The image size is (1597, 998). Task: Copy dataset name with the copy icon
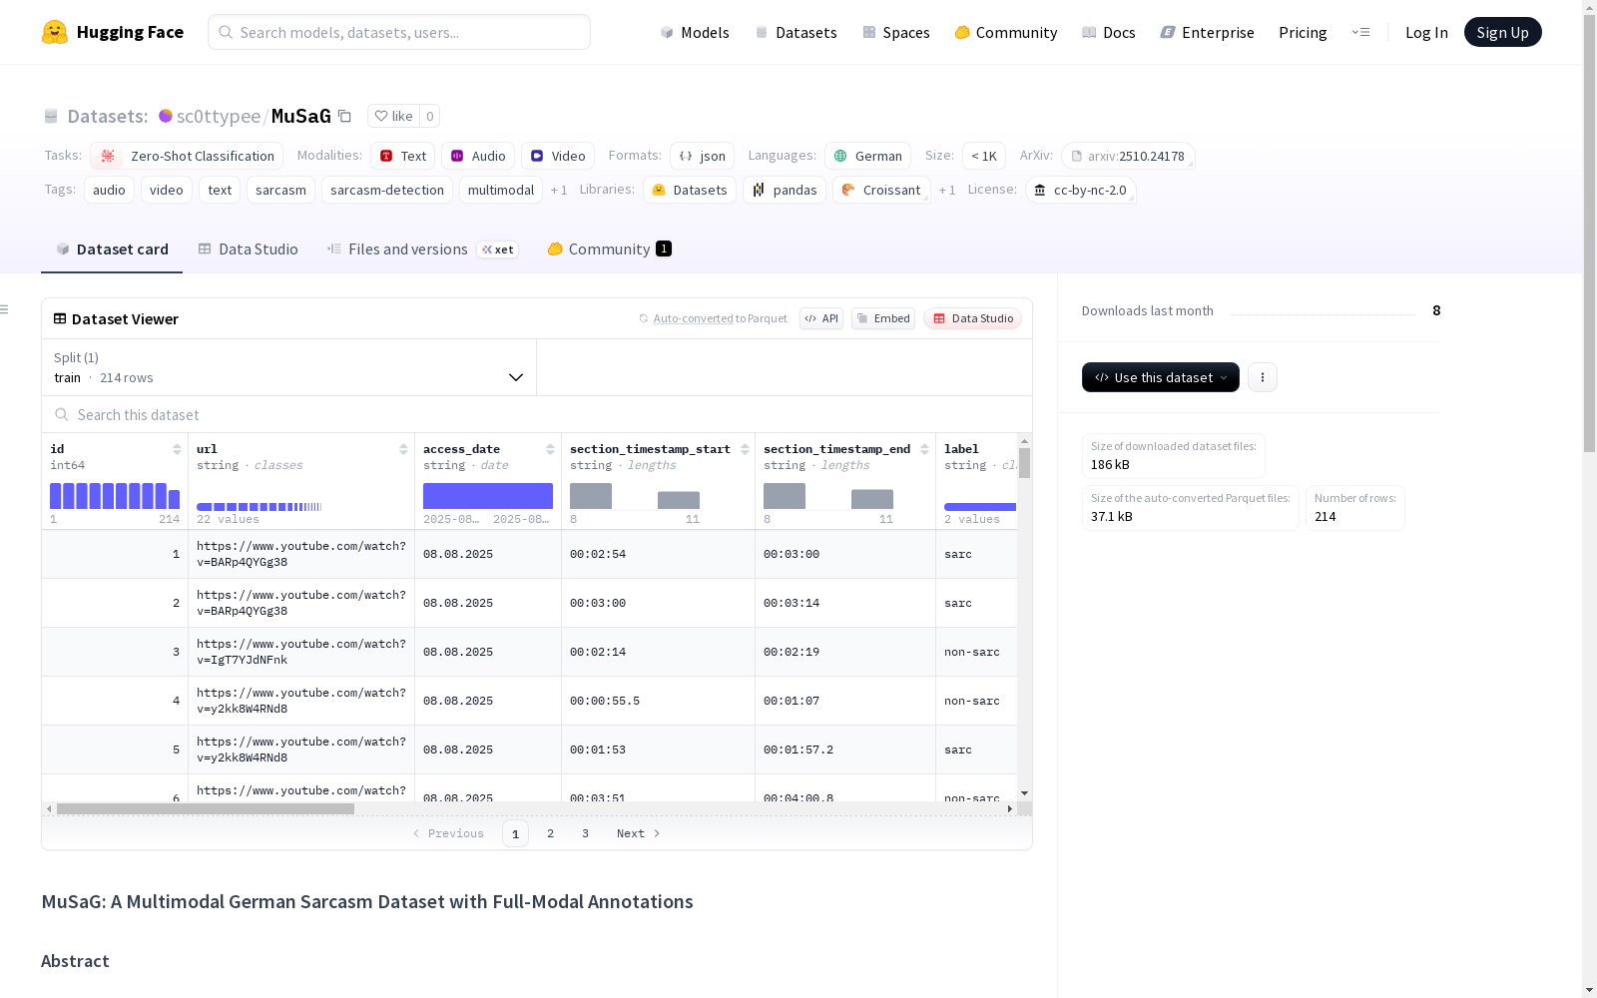click(x=344, y=116)
